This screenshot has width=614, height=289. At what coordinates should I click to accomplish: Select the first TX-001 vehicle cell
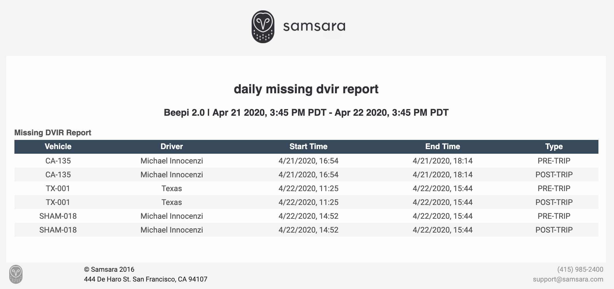[58, 188]
